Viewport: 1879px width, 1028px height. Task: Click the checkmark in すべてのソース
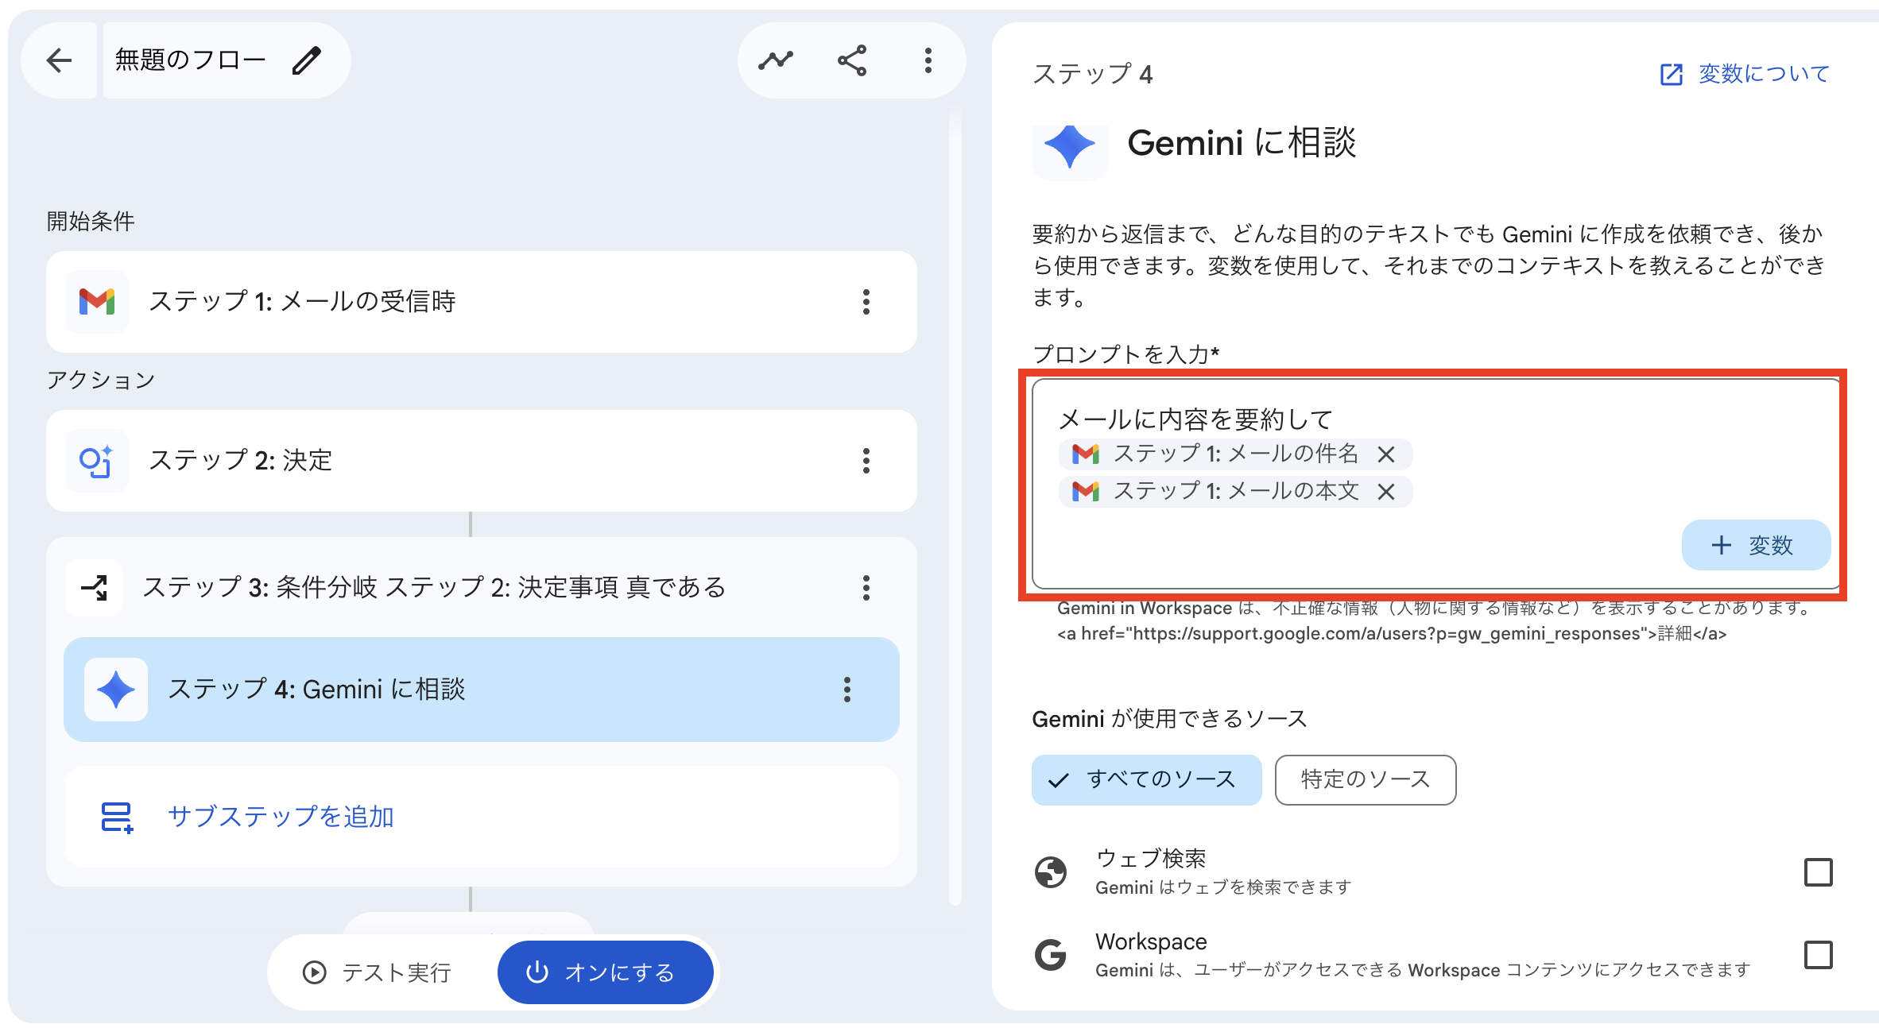(x=1059, y=780)
